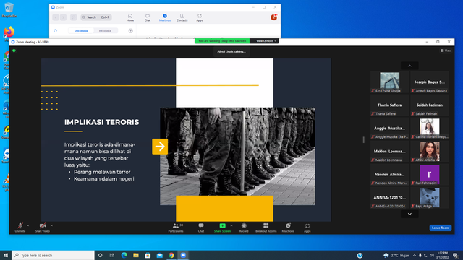Open Apps tab in Zoom main window
The height and width of the screenshot is (260, 463).
coord(200,17)
